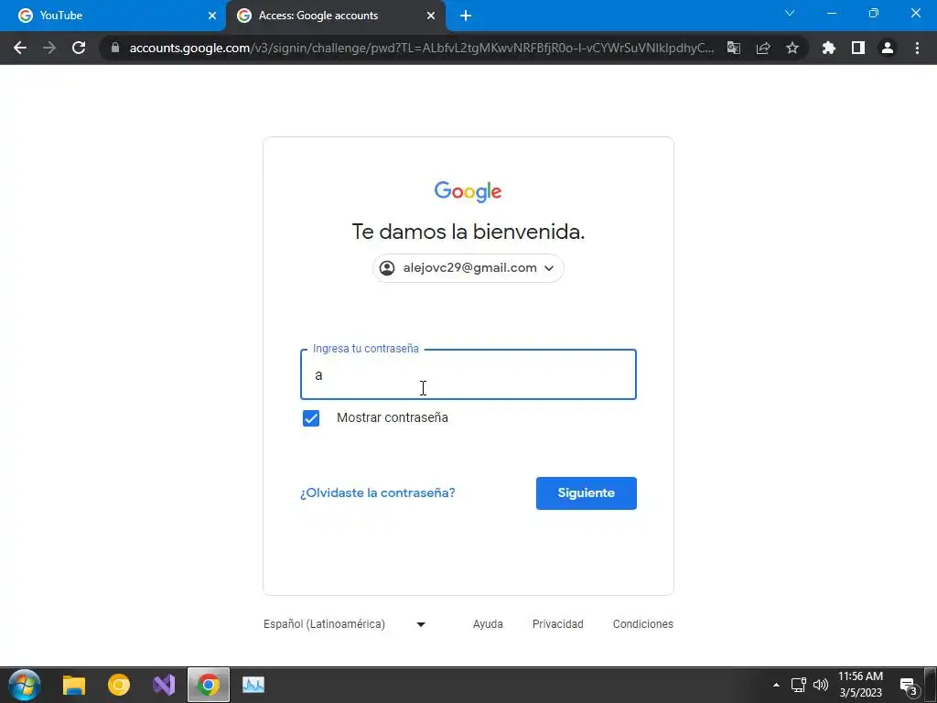Click the browser forward arrow
This screenshot has height=703, width=937.
click(x=49, y=48)
